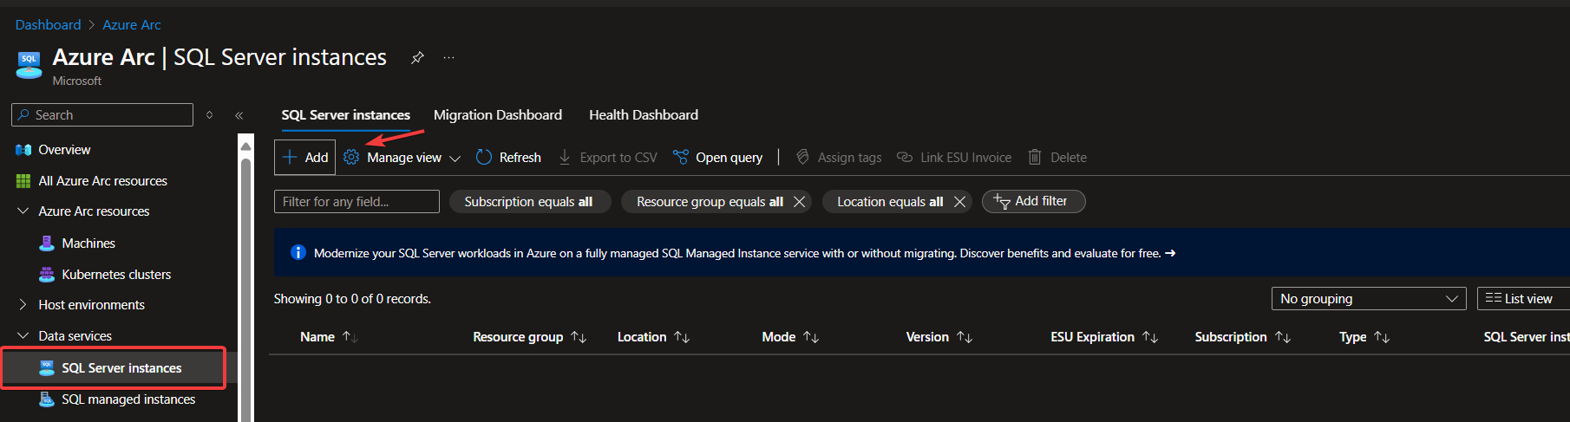The height and width of the screenshot is (422, 1570).
Task: Remove the Resource group filter
Action: [x=799, y=202]
